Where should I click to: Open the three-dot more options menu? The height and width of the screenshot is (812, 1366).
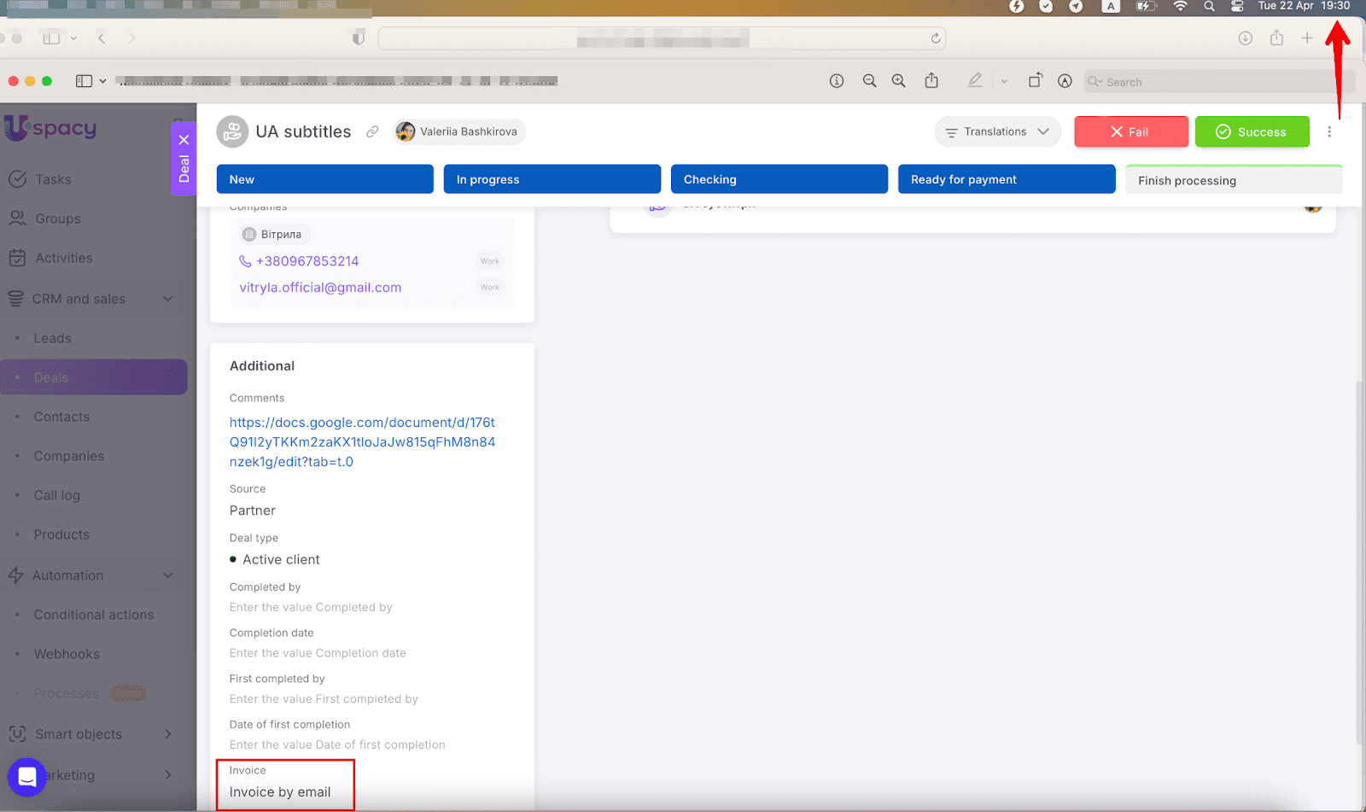tap(1329, 131)
